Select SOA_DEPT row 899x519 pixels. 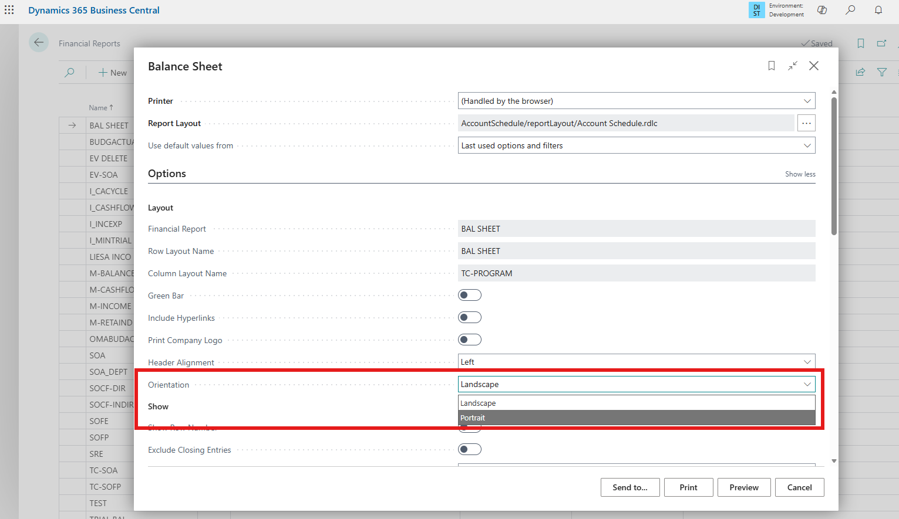click(x=108, y=372)
